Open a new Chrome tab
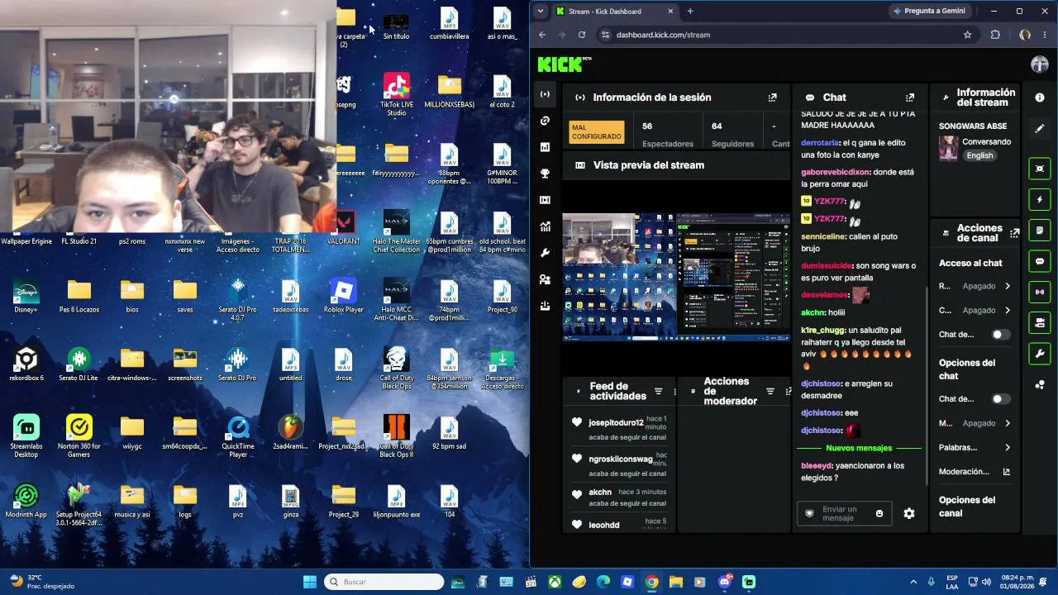Screen dimensions: 1058x595 [690, 12]
